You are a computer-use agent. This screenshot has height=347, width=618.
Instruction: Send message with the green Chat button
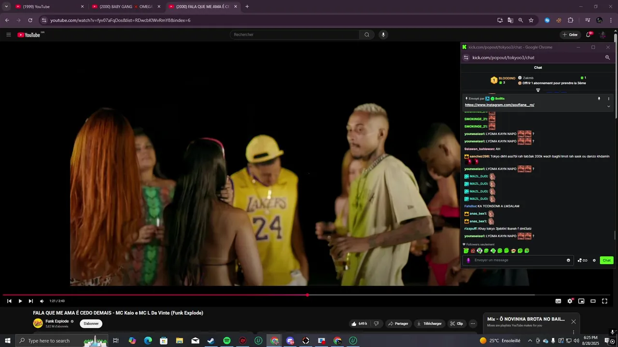(606, 260)
